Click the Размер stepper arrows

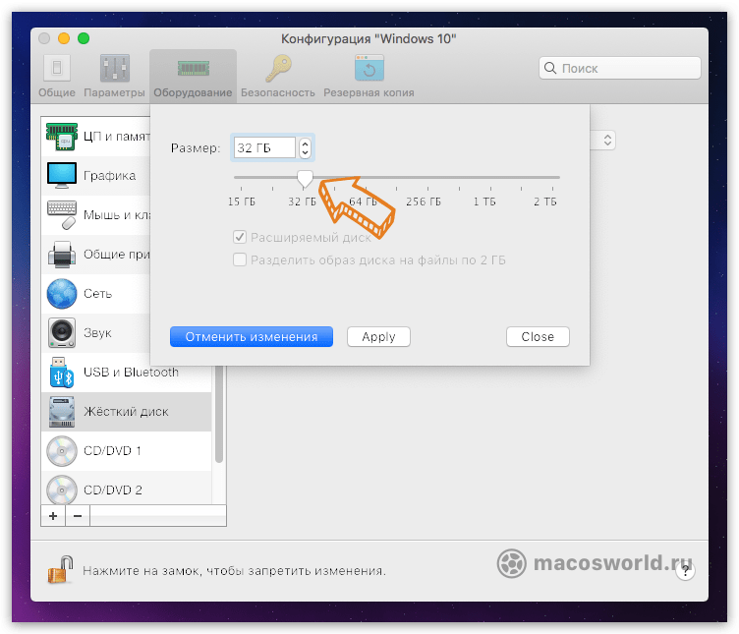[x=305, y=147]
